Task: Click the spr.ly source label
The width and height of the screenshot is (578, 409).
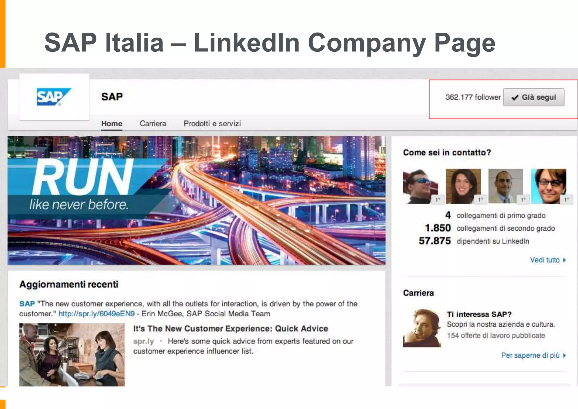Action: coord(144,342)
